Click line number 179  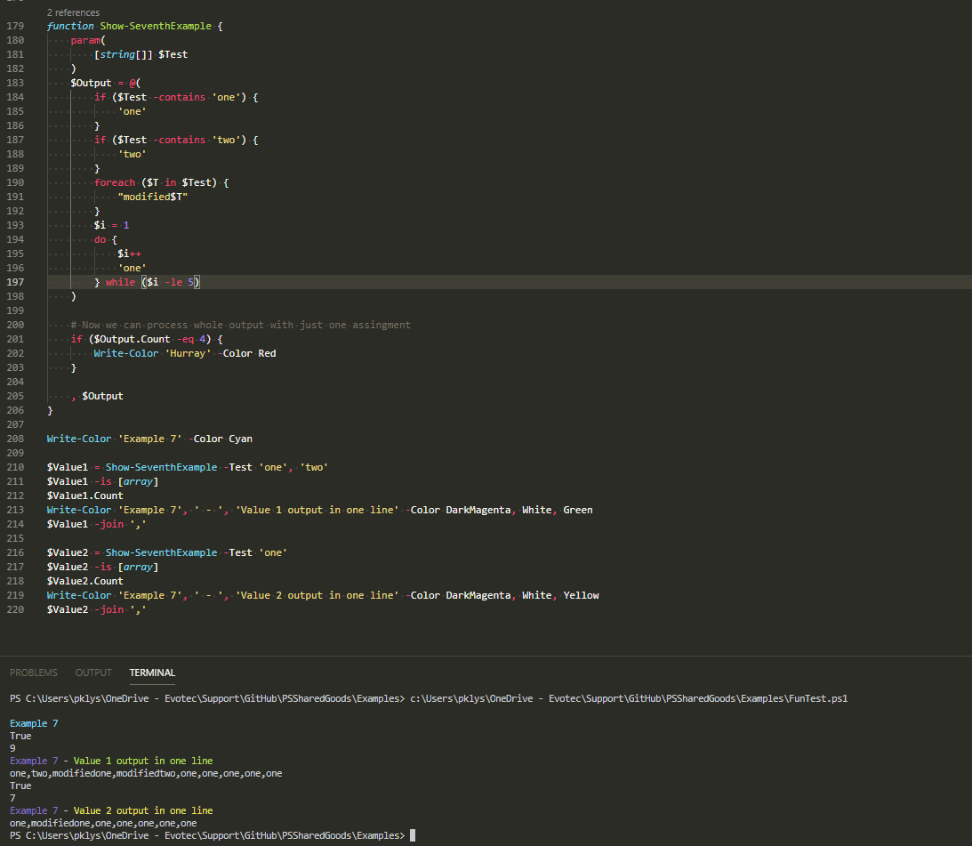pyautogui.click(x=15, y=26)
